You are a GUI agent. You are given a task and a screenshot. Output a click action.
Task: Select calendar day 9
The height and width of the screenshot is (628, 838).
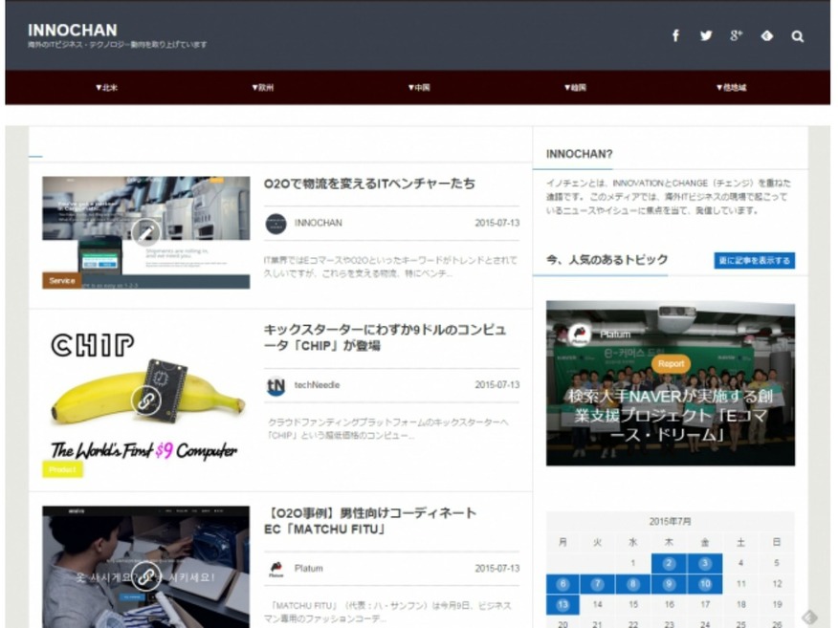click(669, 584)
